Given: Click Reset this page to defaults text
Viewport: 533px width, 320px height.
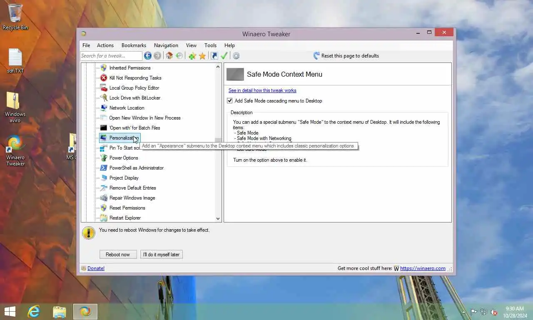Looking at the screenshot, I should tap(350, 56).
